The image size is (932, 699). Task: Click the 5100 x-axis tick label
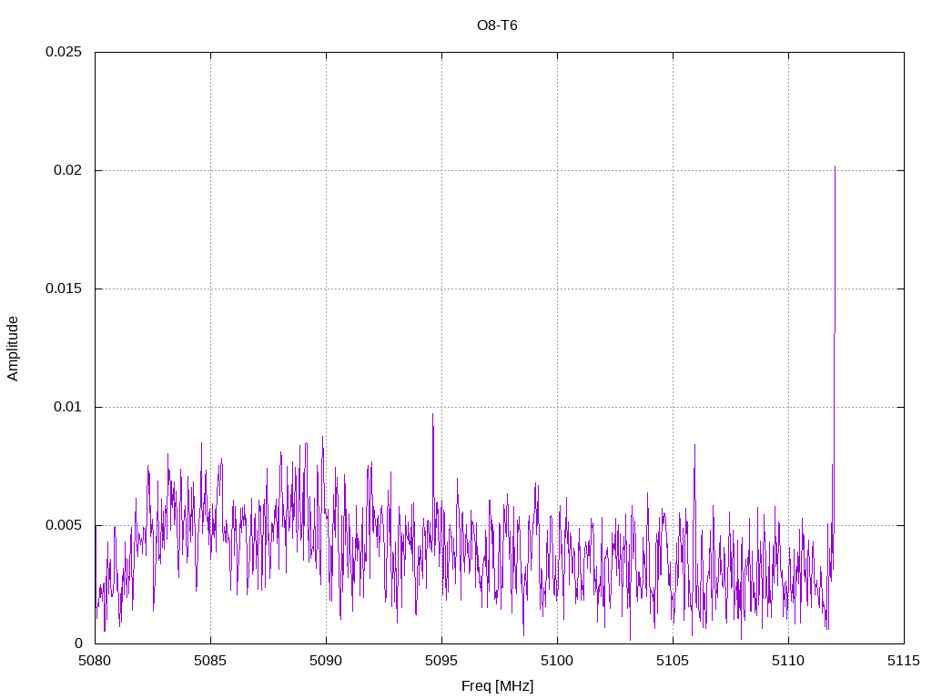click(x=557, y=661)
